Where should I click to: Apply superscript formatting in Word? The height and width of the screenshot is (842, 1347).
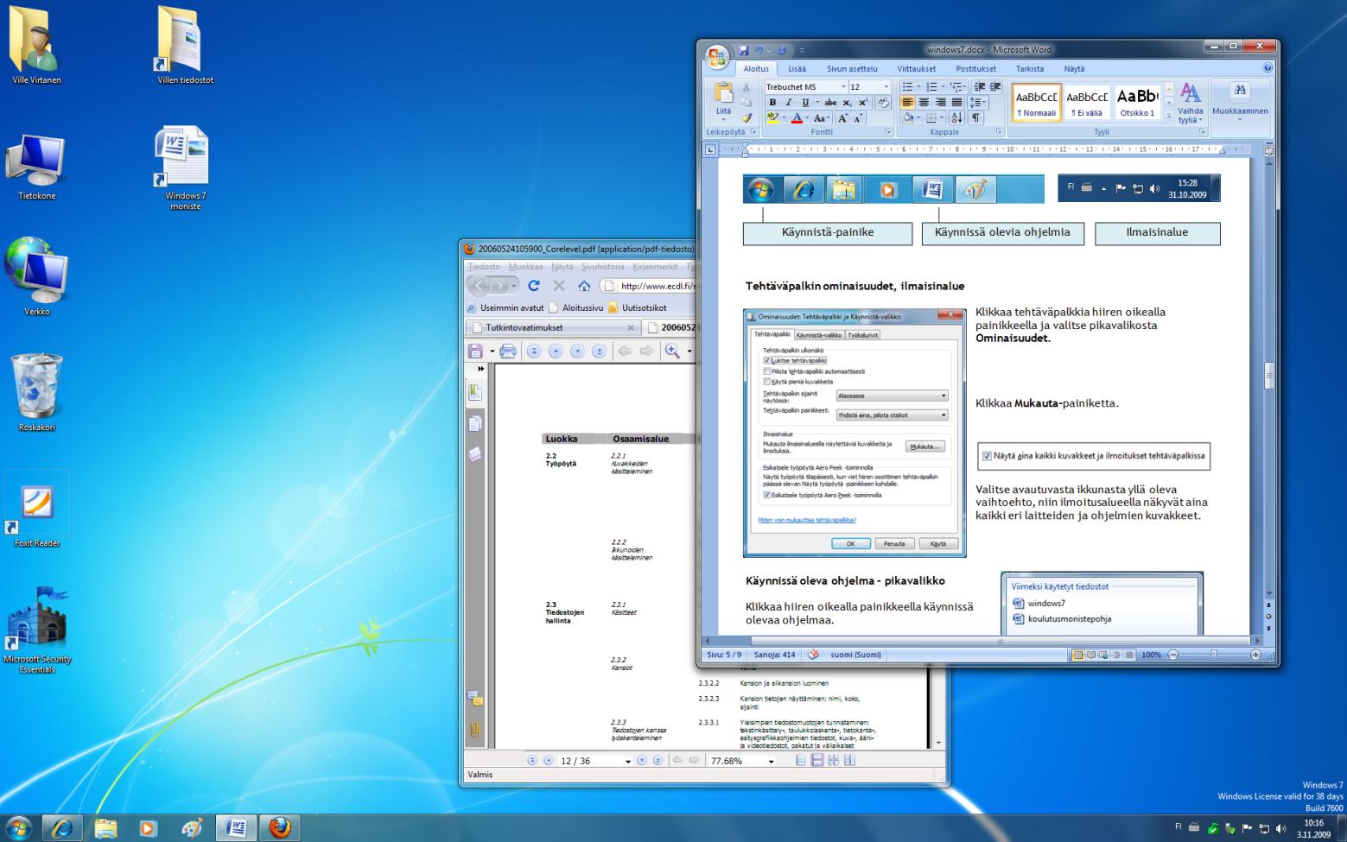[862, 103]
